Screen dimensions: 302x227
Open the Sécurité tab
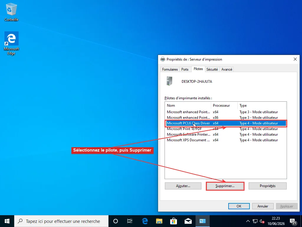pos(212,69)
